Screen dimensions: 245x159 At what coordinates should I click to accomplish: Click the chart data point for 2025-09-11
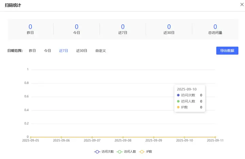click(215, 137)
